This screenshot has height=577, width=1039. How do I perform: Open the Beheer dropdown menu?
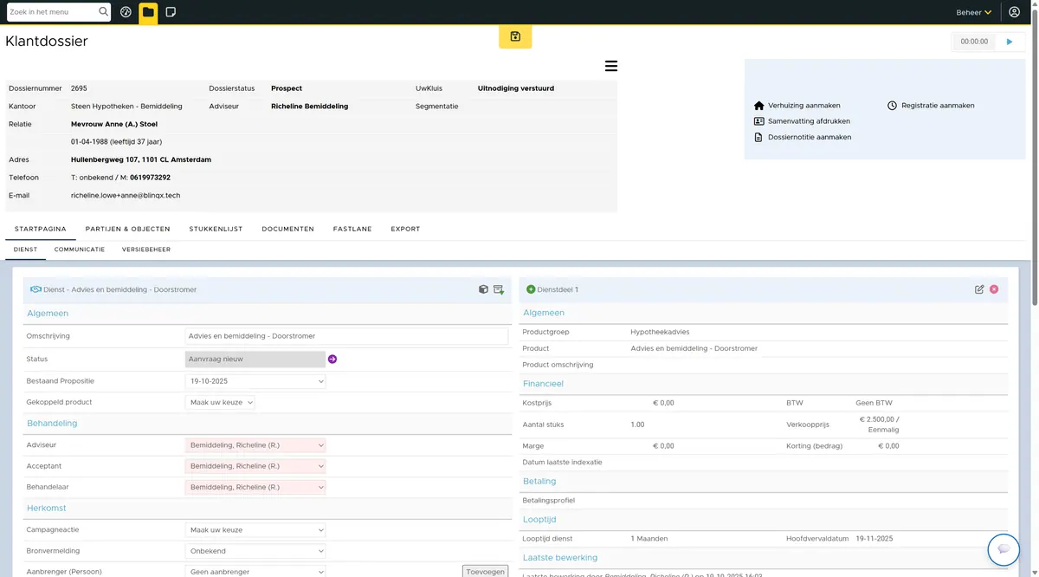click(x=974, y=12)
